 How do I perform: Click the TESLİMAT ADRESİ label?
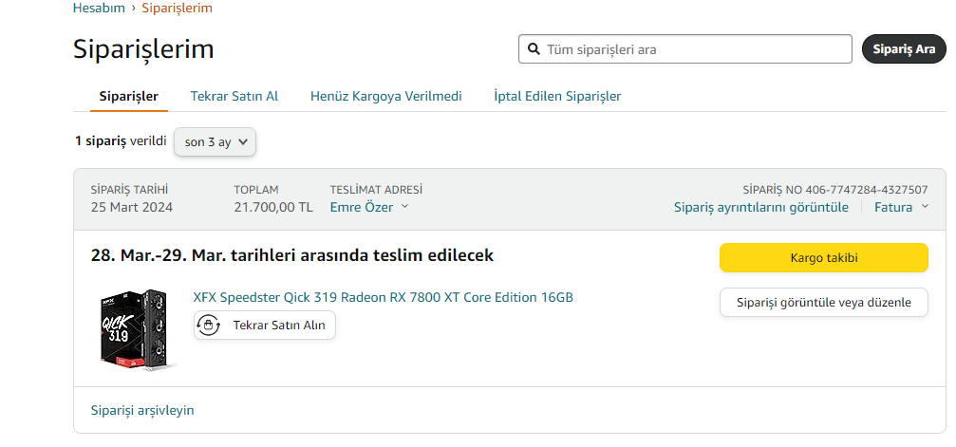376,190
